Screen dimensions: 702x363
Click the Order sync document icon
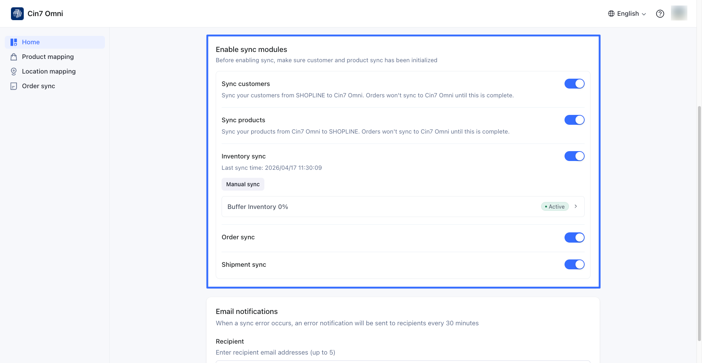point(14,86)
